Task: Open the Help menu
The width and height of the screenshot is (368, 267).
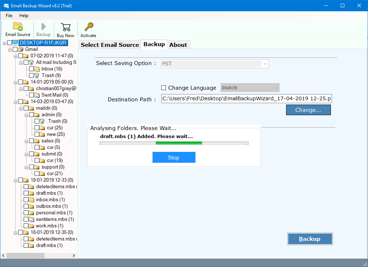Action: pos(24,16)
